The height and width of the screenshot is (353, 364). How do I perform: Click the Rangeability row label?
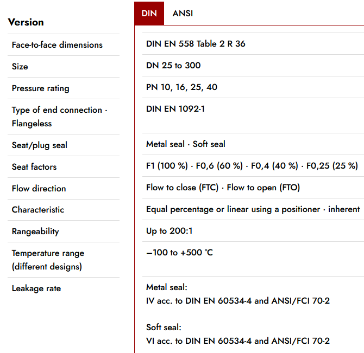[35, 232]
